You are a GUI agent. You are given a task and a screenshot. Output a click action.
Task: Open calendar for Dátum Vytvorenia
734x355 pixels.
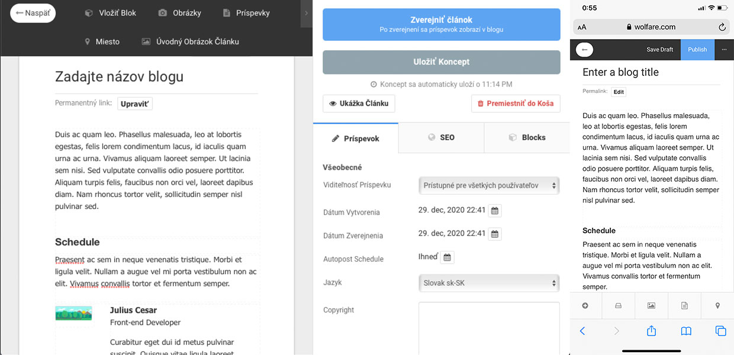[x=495, y=211]
